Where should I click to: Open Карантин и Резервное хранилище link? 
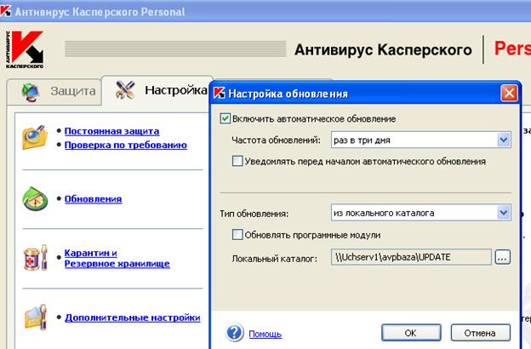[117, 258]
